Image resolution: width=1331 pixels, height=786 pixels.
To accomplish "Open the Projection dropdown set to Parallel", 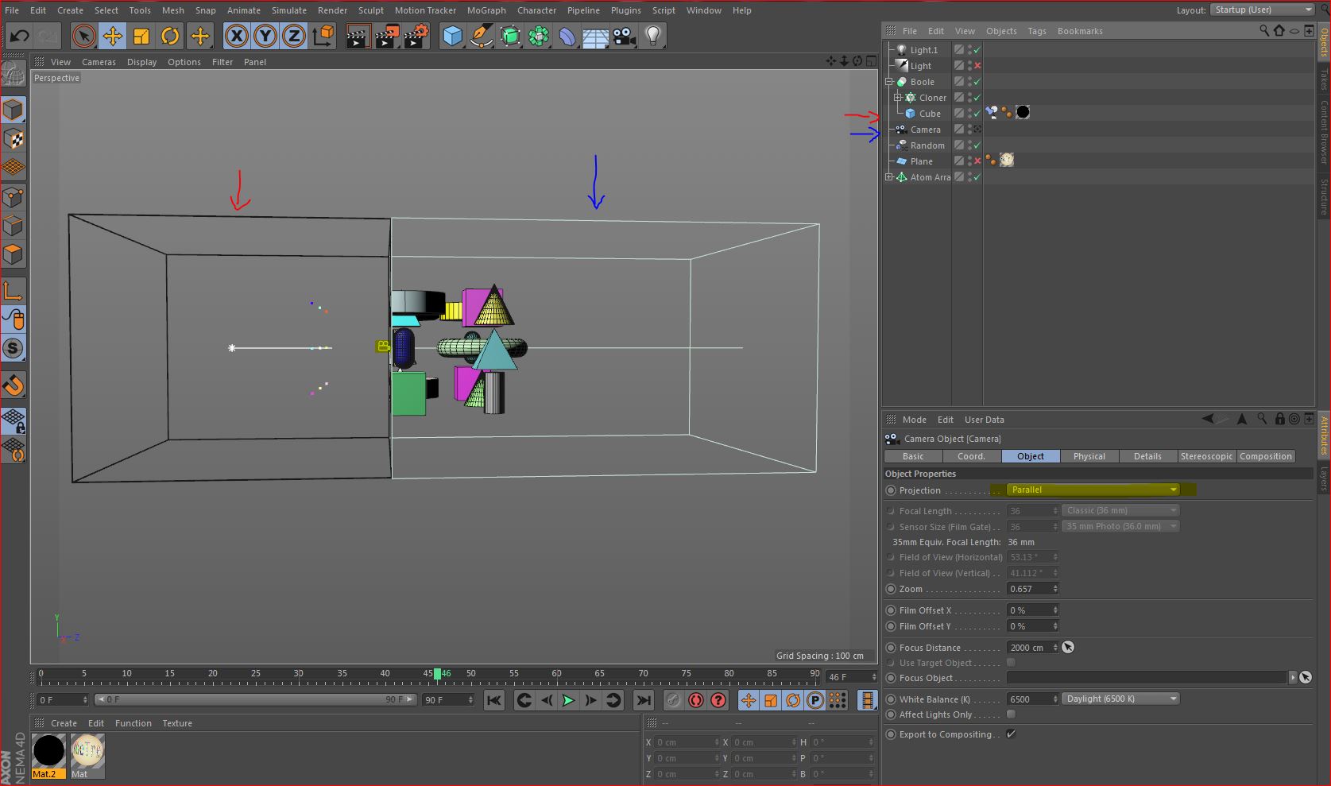I will click(x=1093, y=490).
